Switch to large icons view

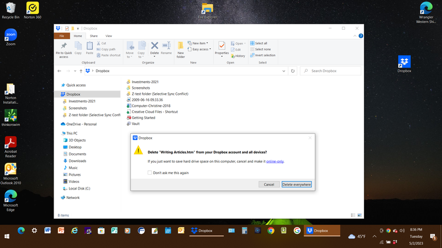point(360,215)
